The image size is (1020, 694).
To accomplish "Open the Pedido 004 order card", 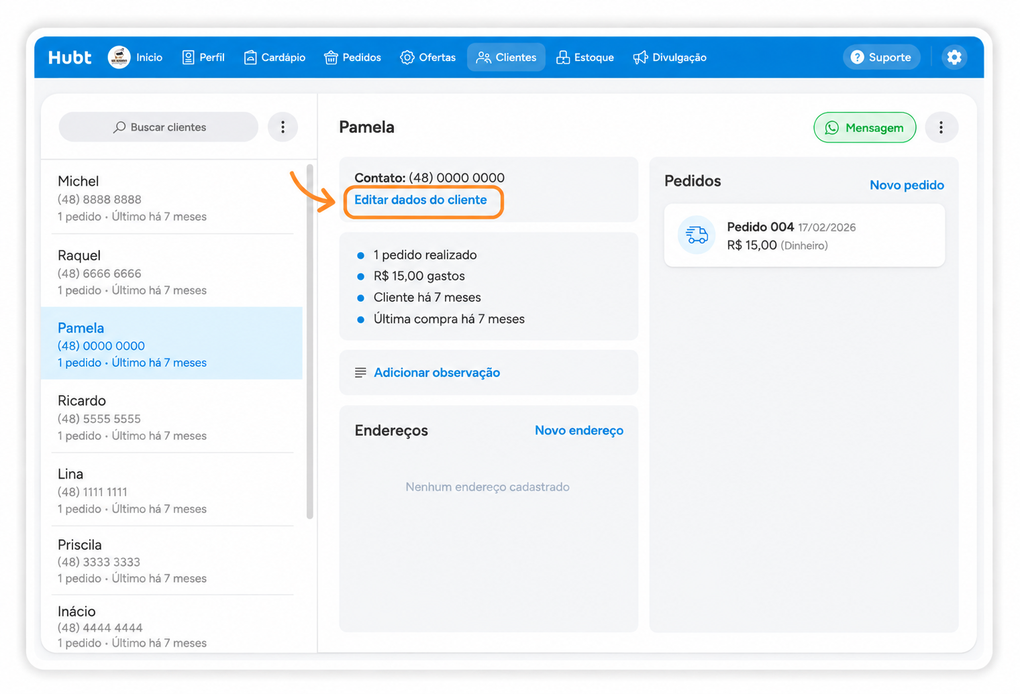I will pos(805,235).
